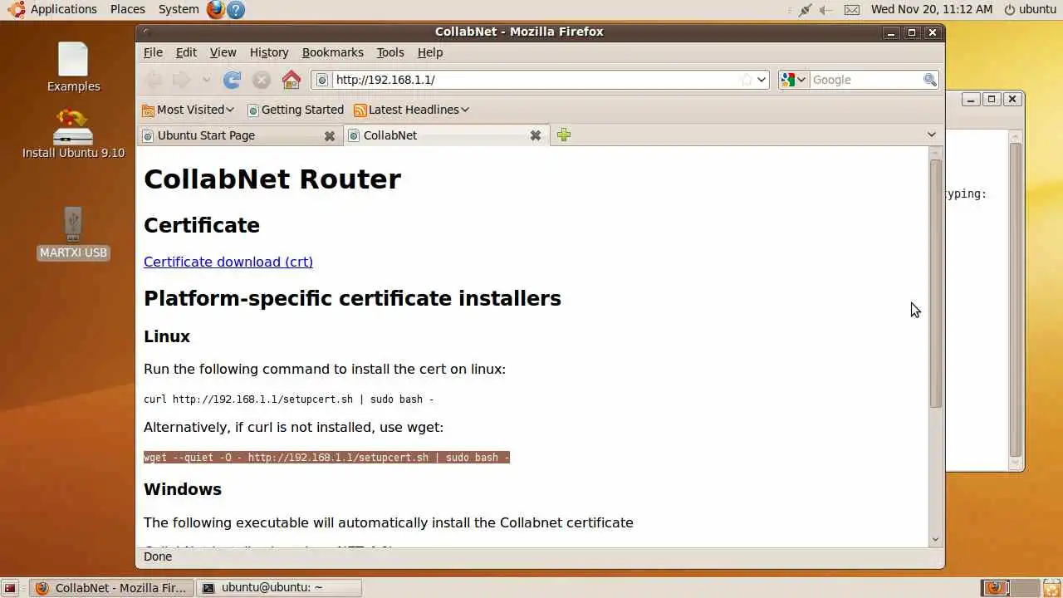Open the System menu
Viewport: 1063px width, 598px height.
click(179, 9)
